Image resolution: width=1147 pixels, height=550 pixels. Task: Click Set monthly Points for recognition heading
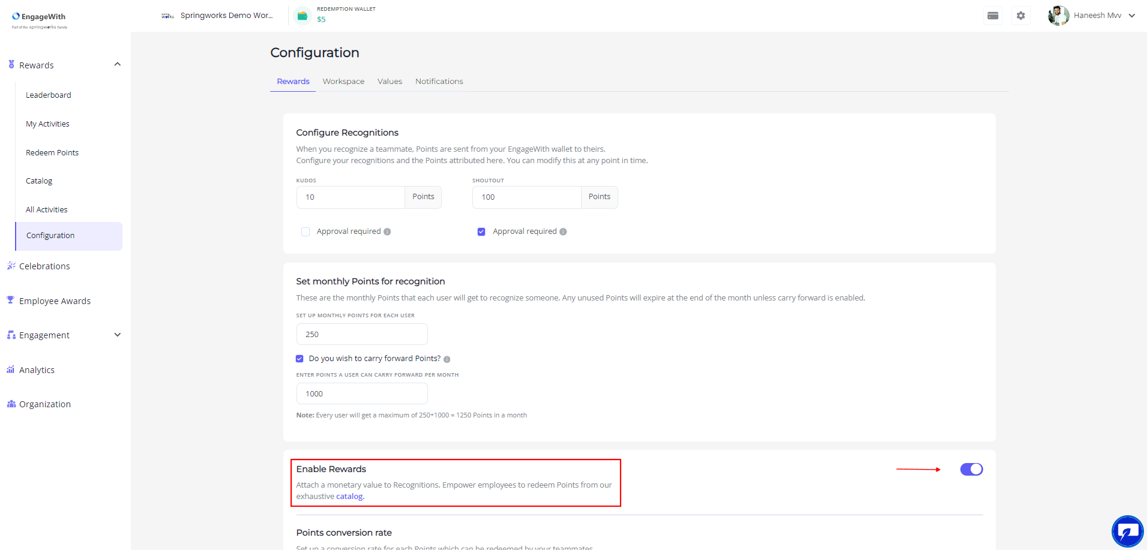click(370, 281)
